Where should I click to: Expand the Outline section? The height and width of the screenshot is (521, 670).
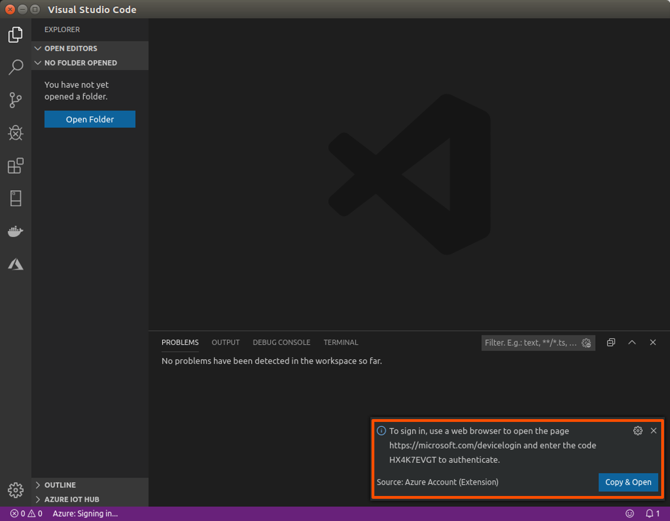90,485
